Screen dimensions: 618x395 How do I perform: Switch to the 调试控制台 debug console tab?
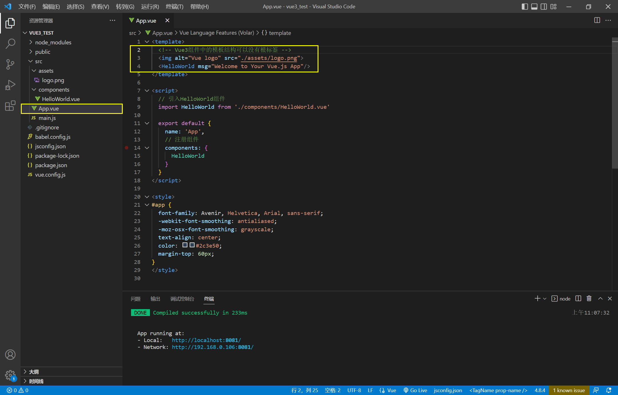(182, 299)
